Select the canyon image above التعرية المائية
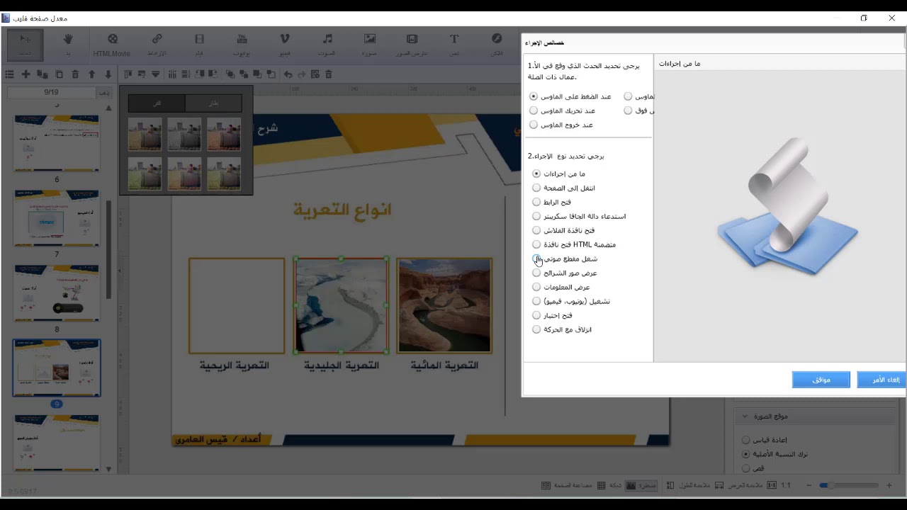Viewport: 907px width, 510px height. 444,305
